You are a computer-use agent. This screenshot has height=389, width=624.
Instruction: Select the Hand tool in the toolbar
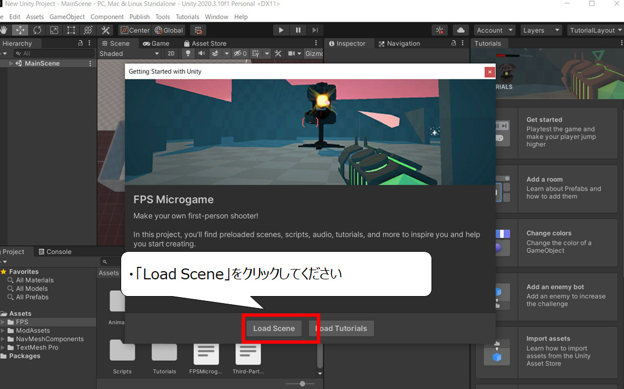(x=4, y=30)
